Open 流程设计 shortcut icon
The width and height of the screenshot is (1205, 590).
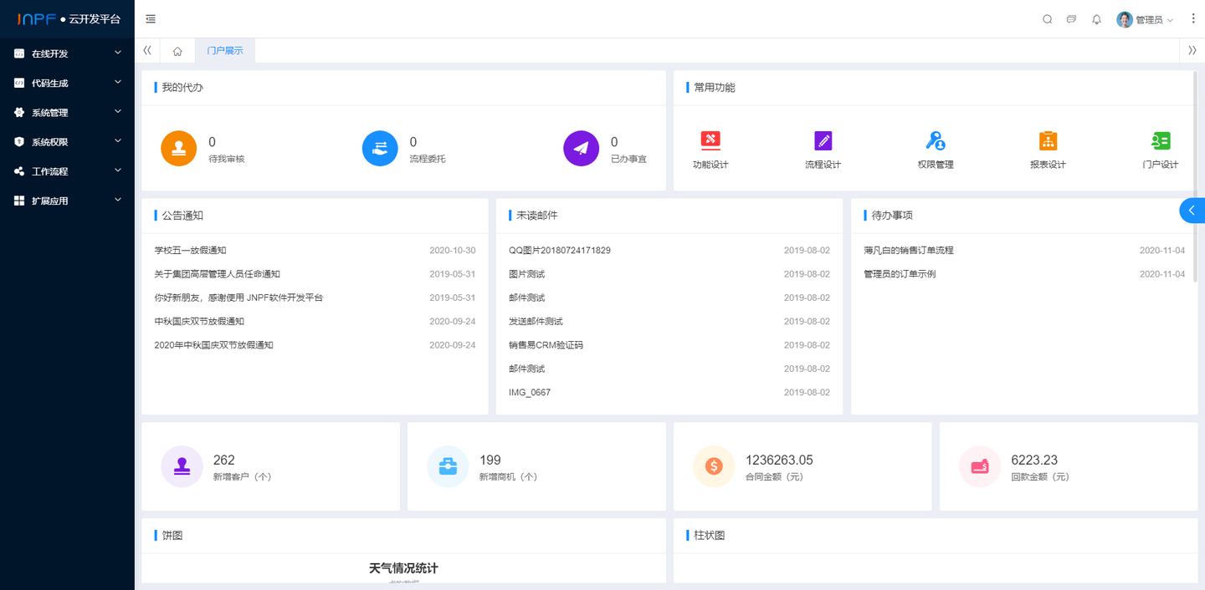coord(823,140)
